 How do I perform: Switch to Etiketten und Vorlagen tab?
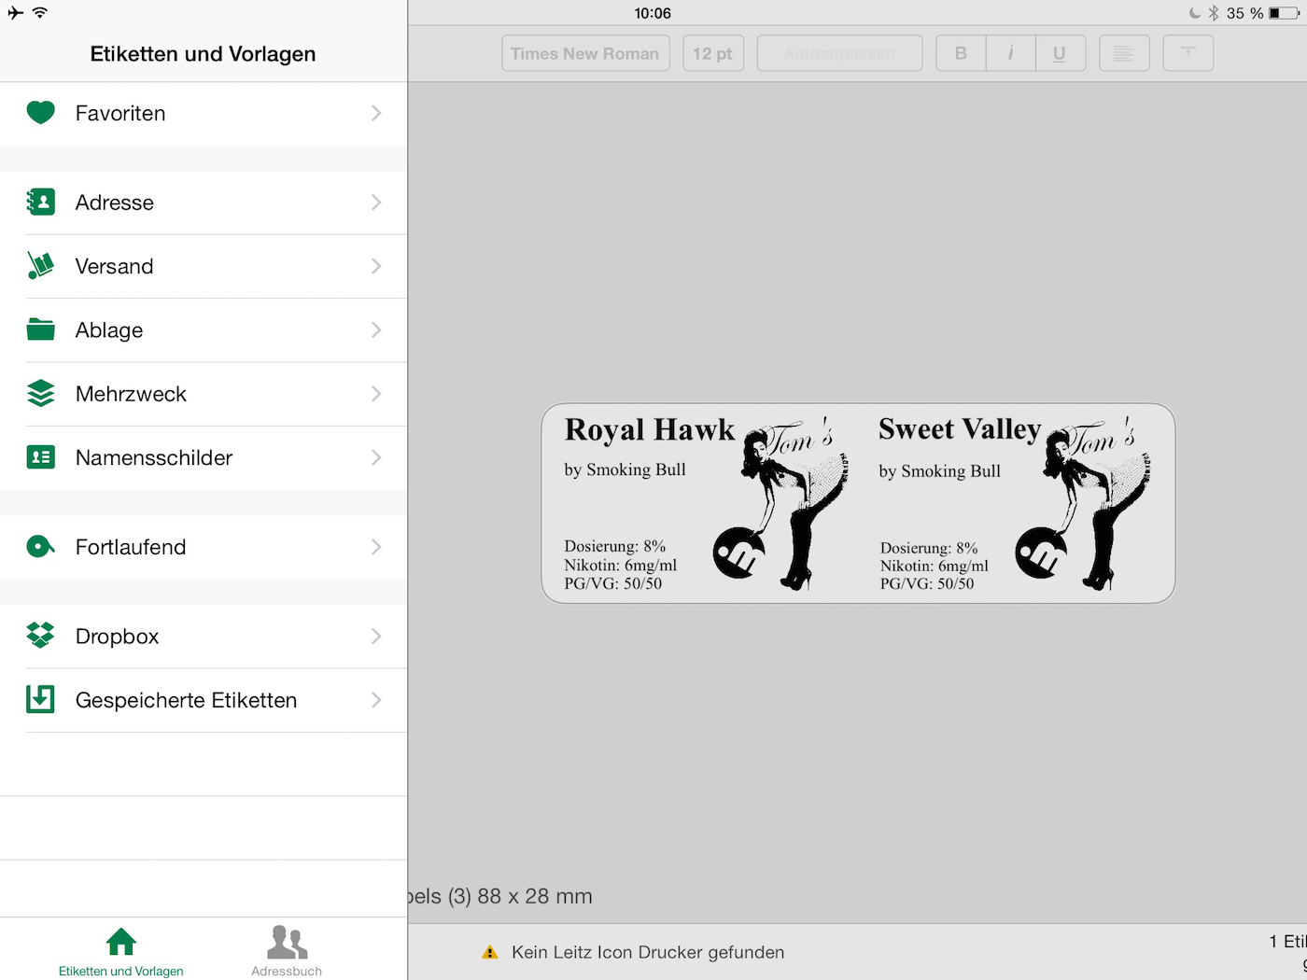click(x=121, y=951)
